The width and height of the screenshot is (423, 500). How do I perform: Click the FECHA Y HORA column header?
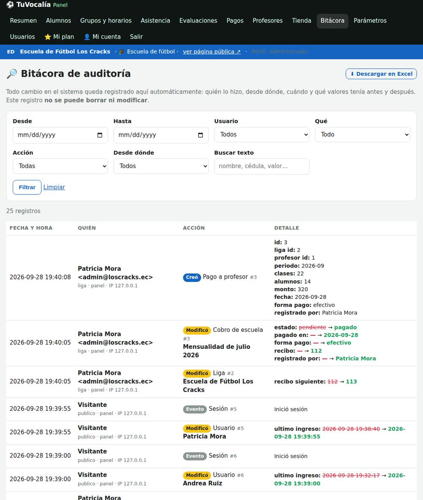pos(31,228)
